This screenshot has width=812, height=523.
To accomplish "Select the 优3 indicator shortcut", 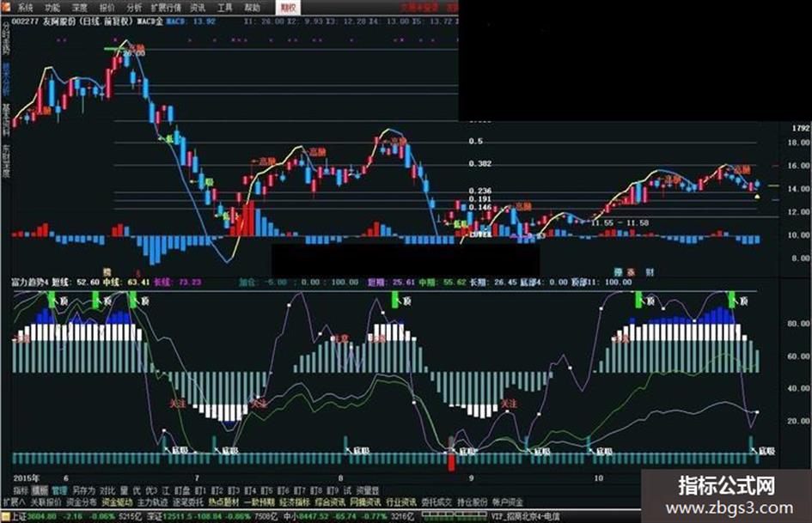I will click(150, 490).
